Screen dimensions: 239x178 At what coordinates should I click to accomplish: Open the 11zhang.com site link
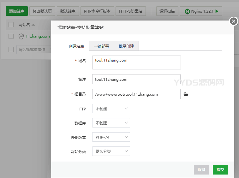click(38, 36)
